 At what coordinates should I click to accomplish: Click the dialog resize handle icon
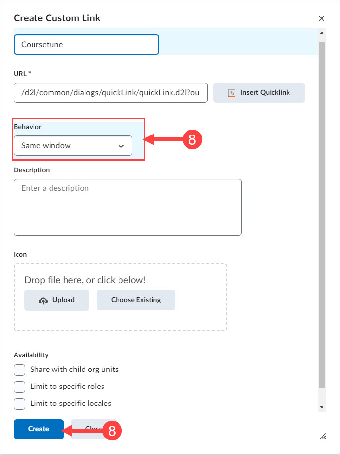[x=323, y=436]
